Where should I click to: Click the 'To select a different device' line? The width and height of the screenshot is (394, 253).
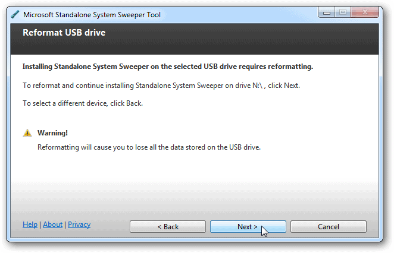point(83,103)
